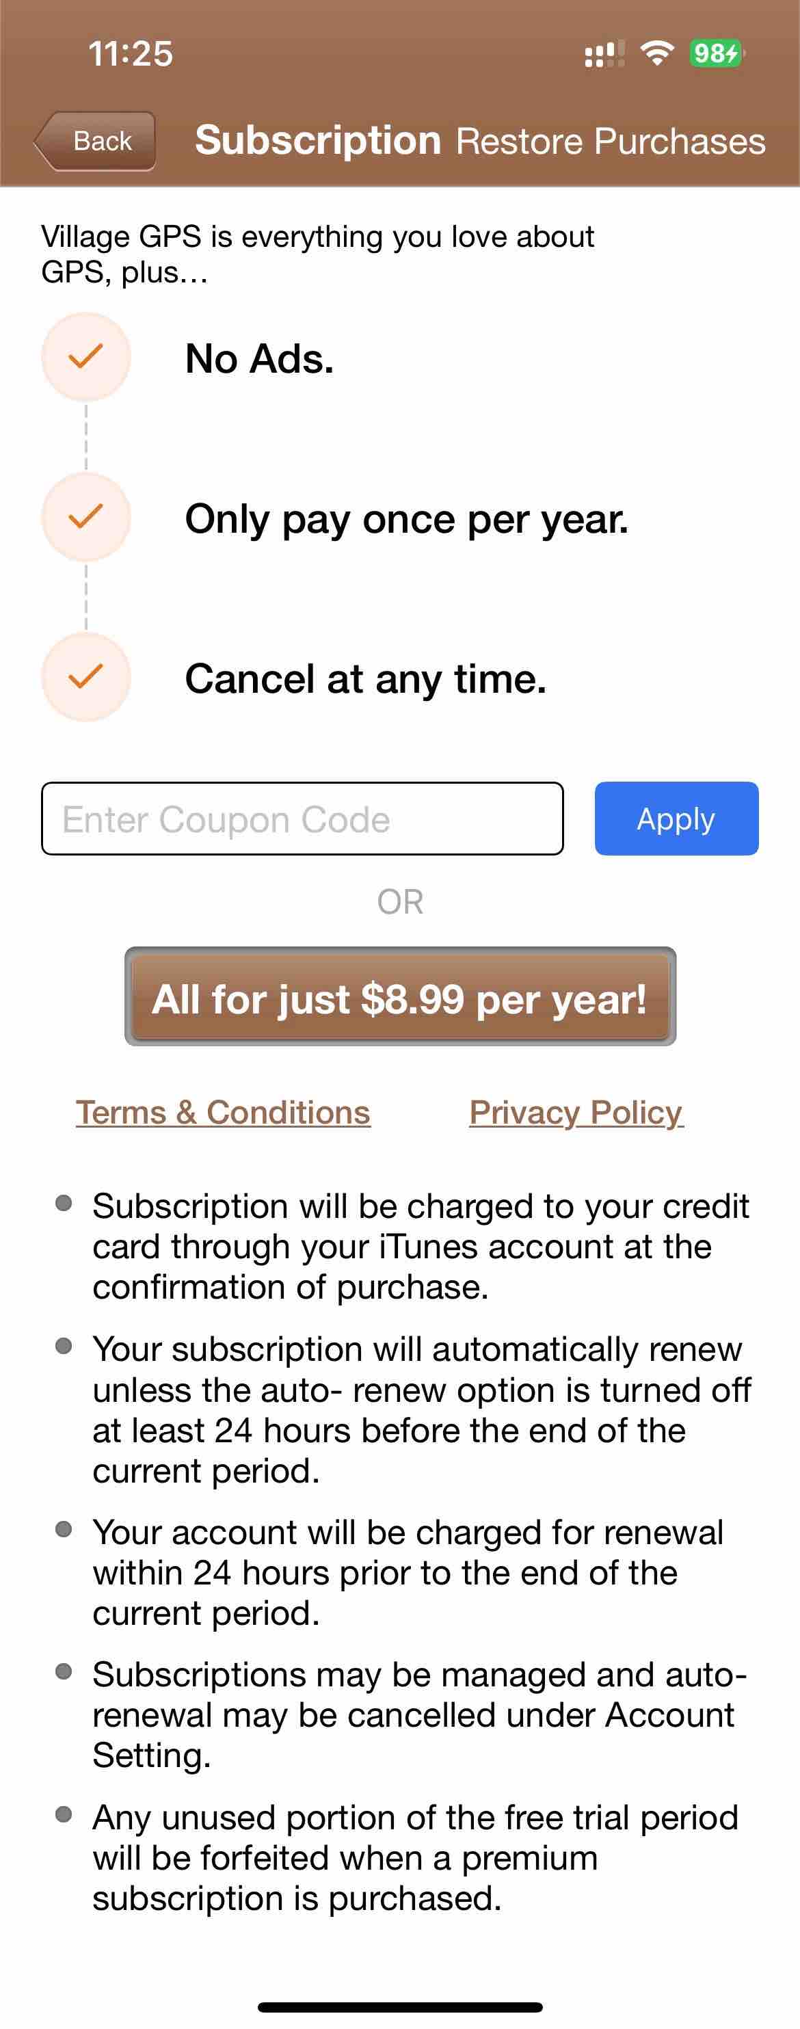Viewport: 800px width, 2029px height.
Task: Subscribe for $8.99 per year
Action: pyautogui.click(x=400, y=996)
